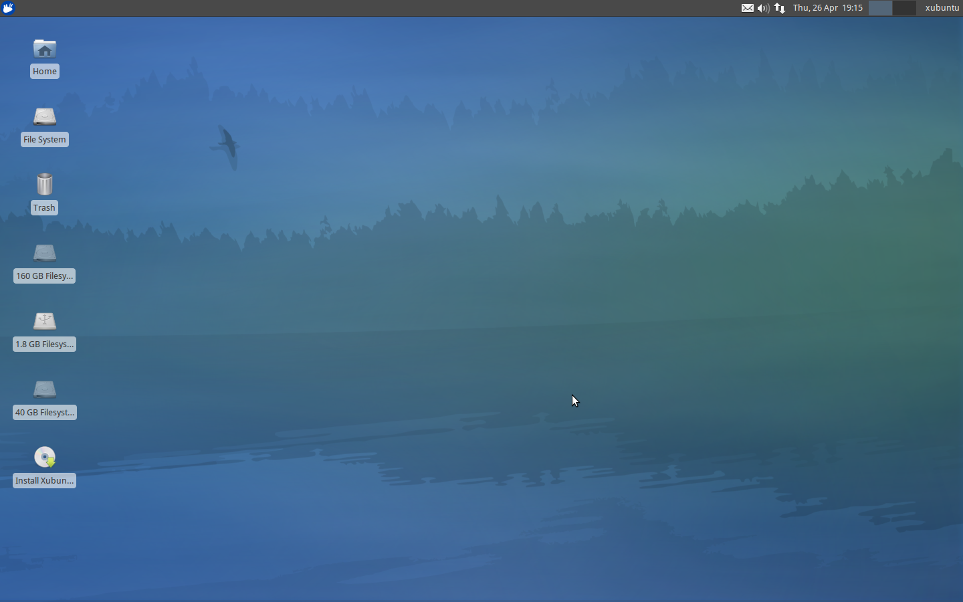Image resolution: width=963 pixels, height=602 pixels.
Task: Open the Whisker Menu via the mouse logo
Action: (x=8, y=8)
